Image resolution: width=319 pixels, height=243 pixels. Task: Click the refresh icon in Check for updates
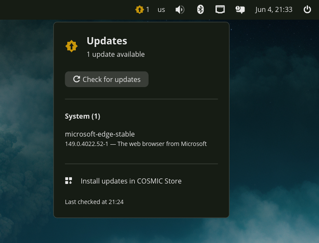pos(76,79)
